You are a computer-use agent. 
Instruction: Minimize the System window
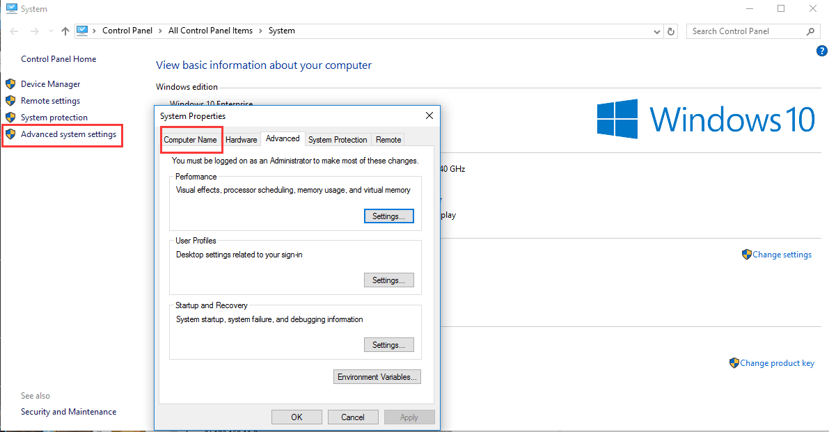tap(750, 8)
